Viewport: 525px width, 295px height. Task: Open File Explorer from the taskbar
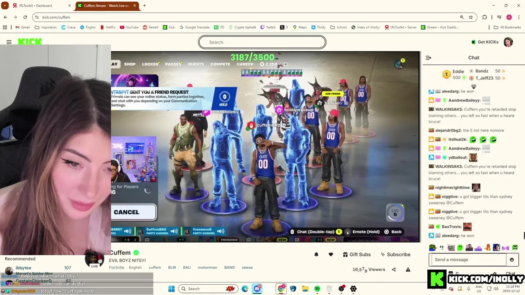pyautogui.click(x=305, y=289)
